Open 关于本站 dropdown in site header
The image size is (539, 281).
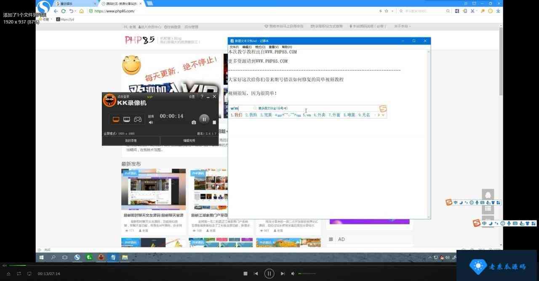tap(402, 26)
